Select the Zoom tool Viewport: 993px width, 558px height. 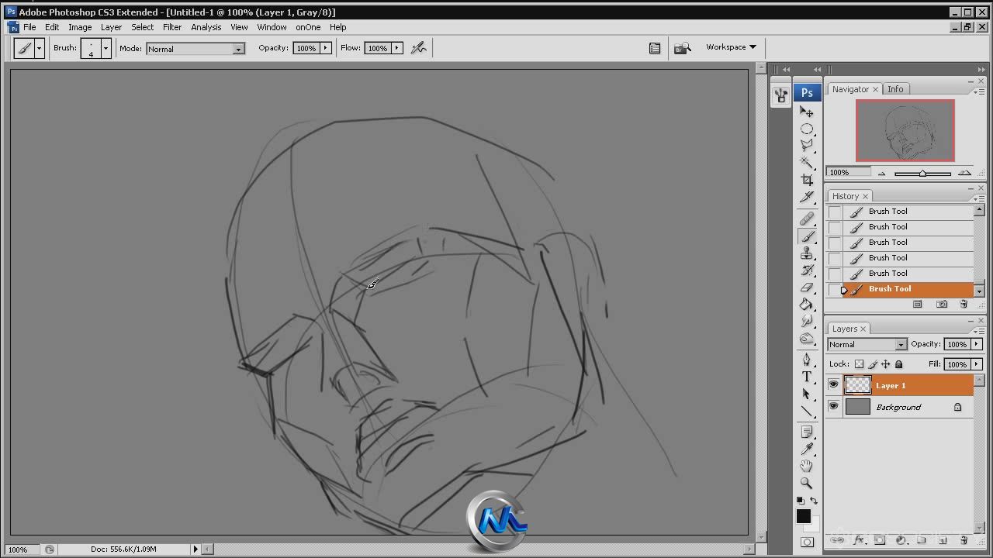click(x=807, y=484)
